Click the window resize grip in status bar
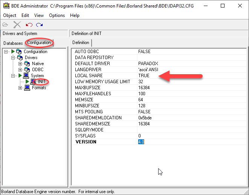 pyautogui.click(x=246, y=192)
